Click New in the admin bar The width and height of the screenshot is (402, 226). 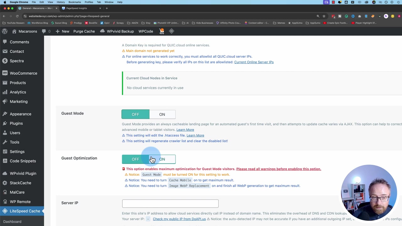click(62, 31)
